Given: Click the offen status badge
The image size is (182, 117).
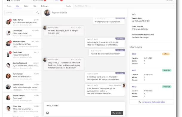Looking at the screenshot, I should click(x=166, y=54).
